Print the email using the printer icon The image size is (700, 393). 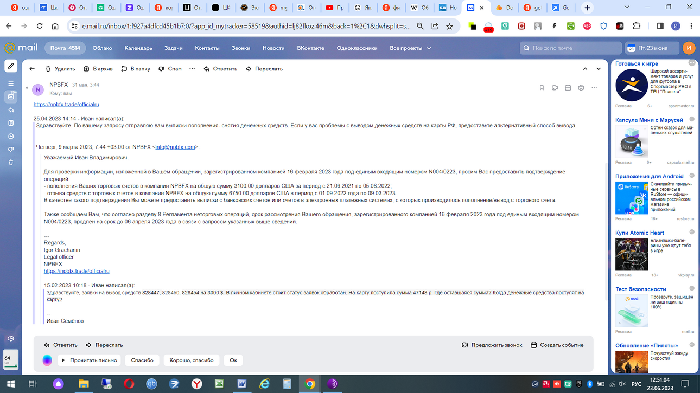pos(581,88)
